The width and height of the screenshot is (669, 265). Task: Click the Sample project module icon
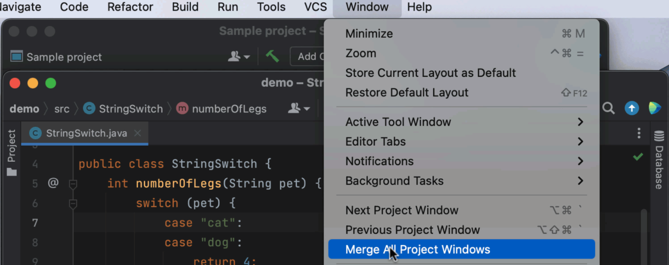coord(16,56)
